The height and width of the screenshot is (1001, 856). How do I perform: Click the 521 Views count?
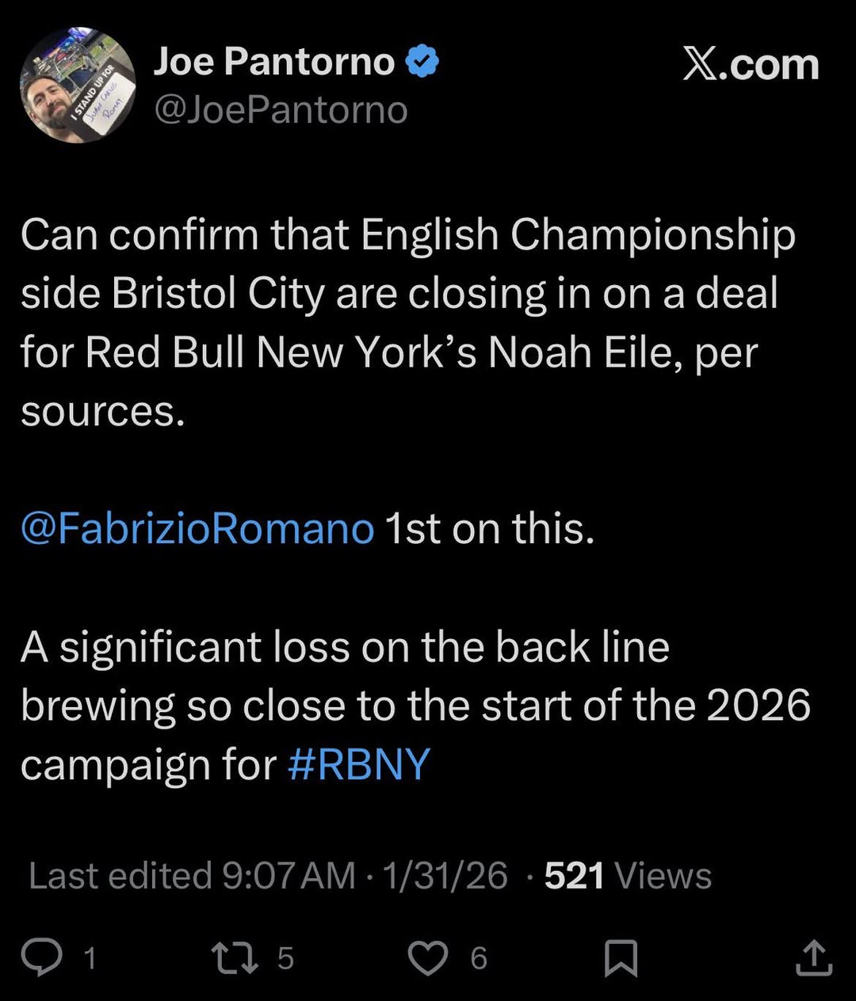[x=628, y=876]
